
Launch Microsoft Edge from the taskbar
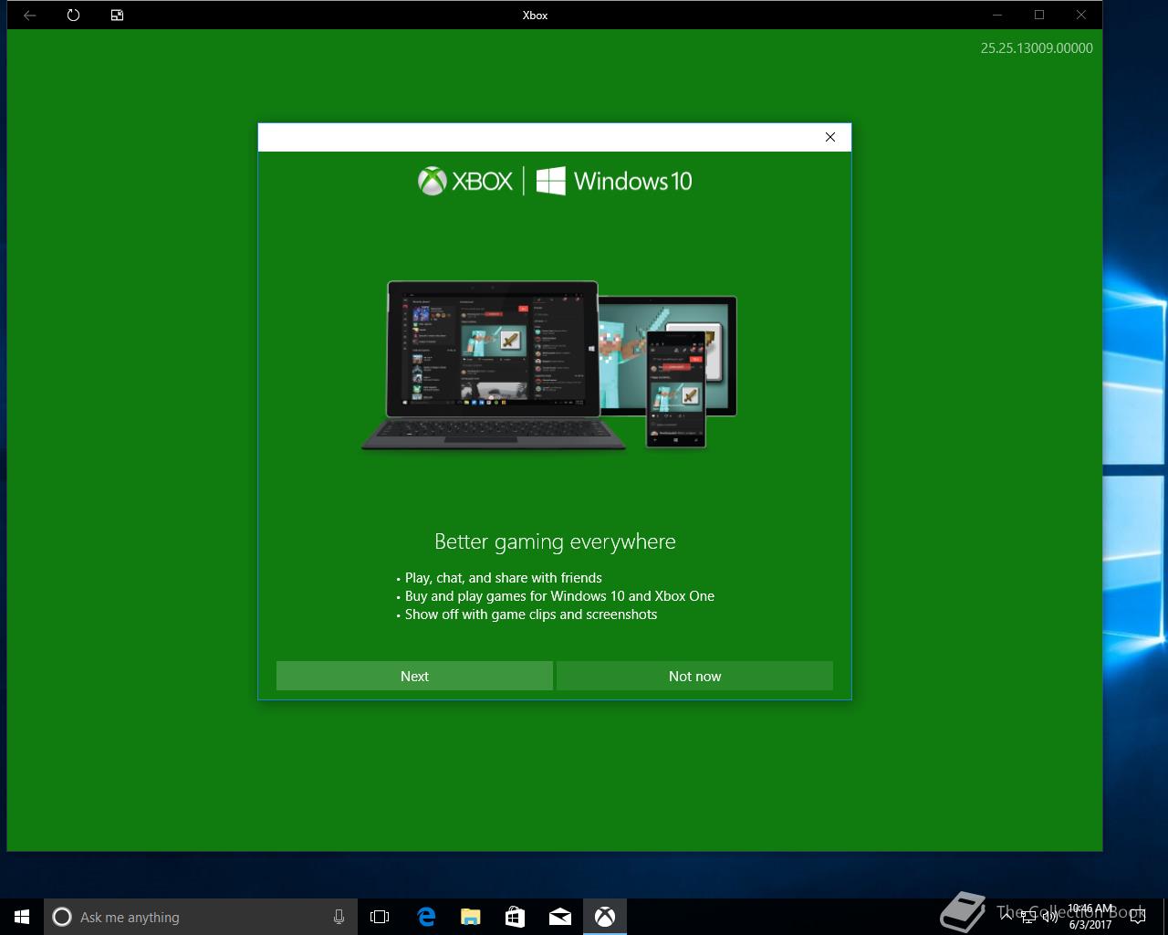[x=426, y=917]
